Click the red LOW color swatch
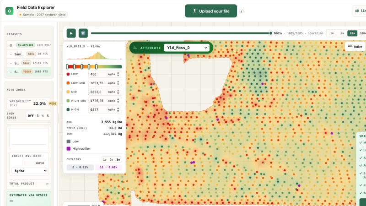 (x=68, y=74)
